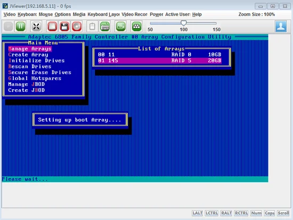This screenshot has width=293, height=220.
Task: Click the zoom slider track near 150
Action: pos(216,23)
